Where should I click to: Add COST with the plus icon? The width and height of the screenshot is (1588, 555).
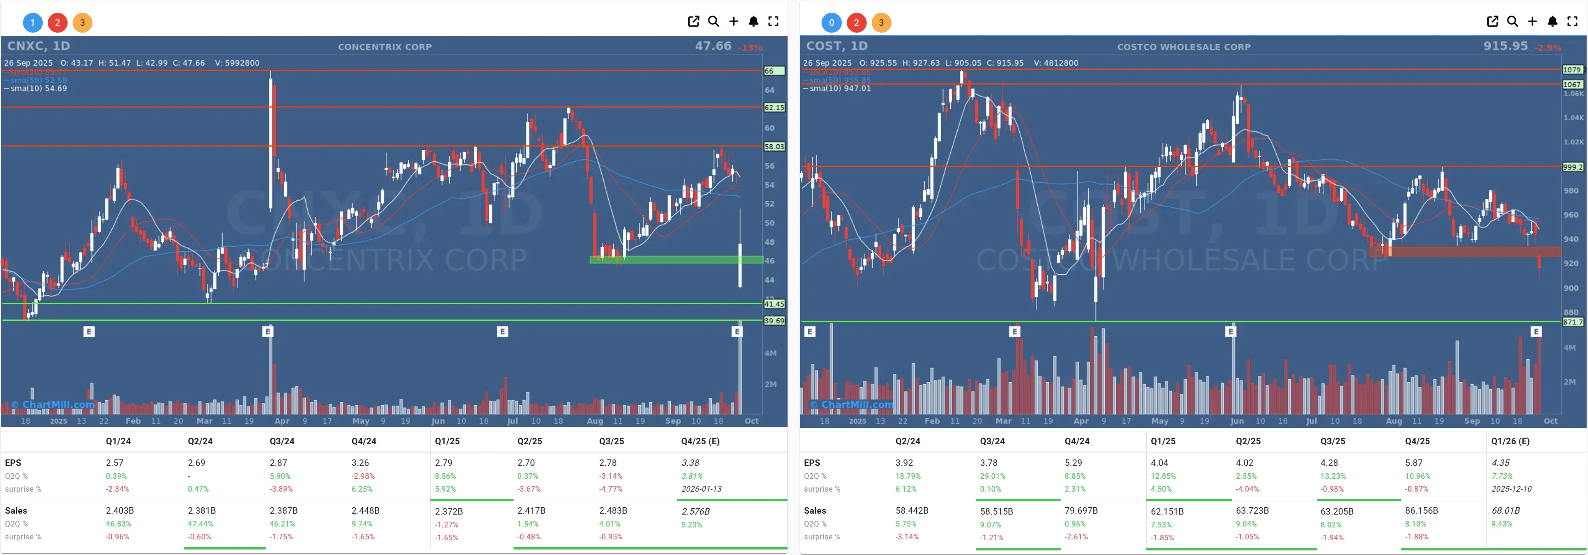point(1532,22)
